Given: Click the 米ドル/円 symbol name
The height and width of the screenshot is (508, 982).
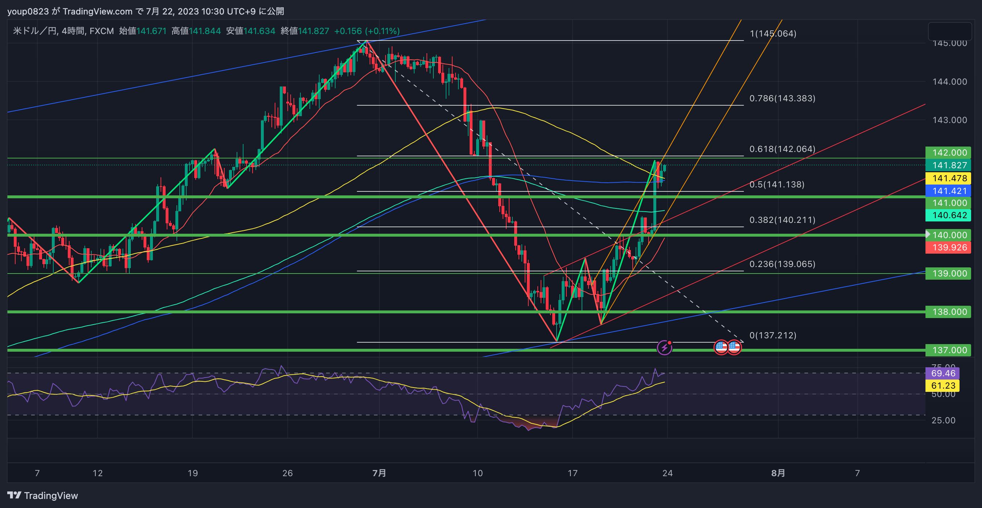Looking at the screenshot, I should click(35, 31).
